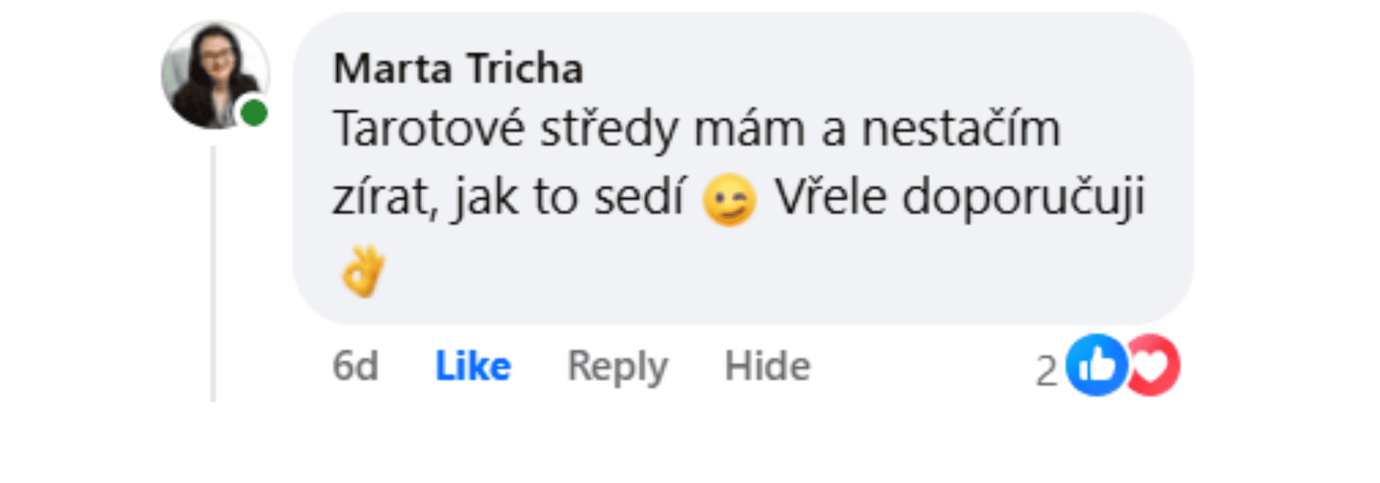
Task: Click the word "Tarotové" in comment
Action: pyautogui.click(x=429, y=130)
